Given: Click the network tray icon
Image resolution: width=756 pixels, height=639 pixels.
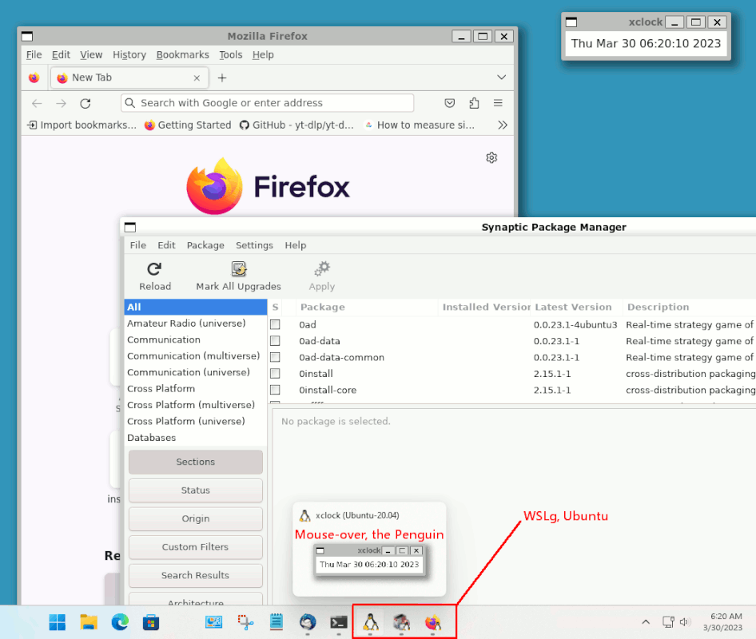Looking at the screenshot, I should pyautogui.click(x=668, y=622).
